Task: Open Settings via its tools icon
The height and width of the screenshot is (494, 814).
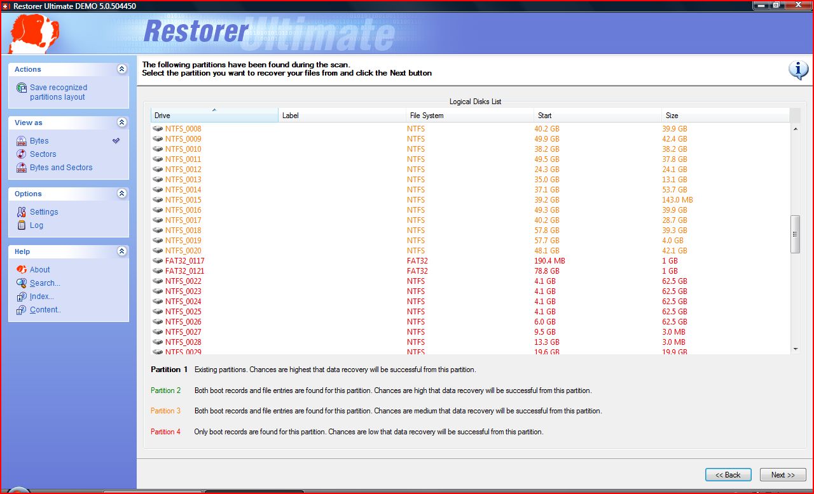Action: pyautogui.click(x=22, y=212)
